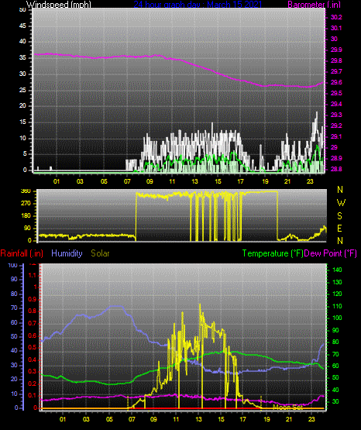Click hour label 05 on the windspeed graph
The width and height of the screenshot is (361, 430).
(104, 181)
